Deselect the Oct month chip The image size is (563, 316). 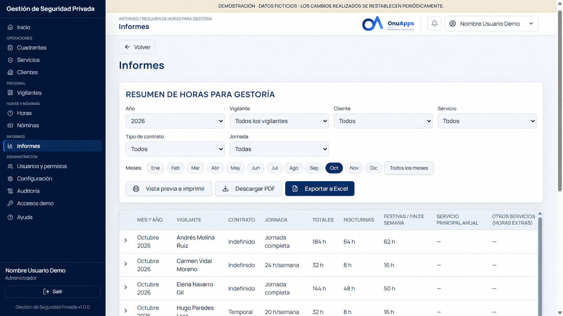coord(334,168)
